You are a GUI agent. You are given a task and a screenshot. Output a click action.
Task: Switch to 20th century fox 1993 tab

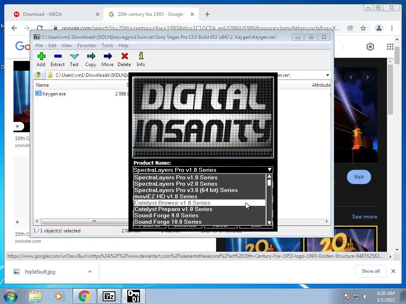coord(150,14)
